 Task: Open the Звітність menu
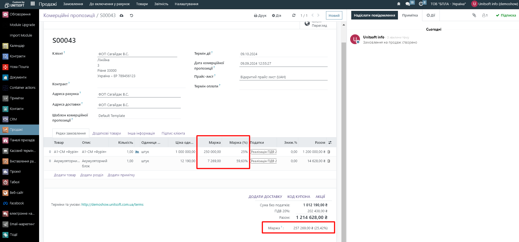[161, 4]
